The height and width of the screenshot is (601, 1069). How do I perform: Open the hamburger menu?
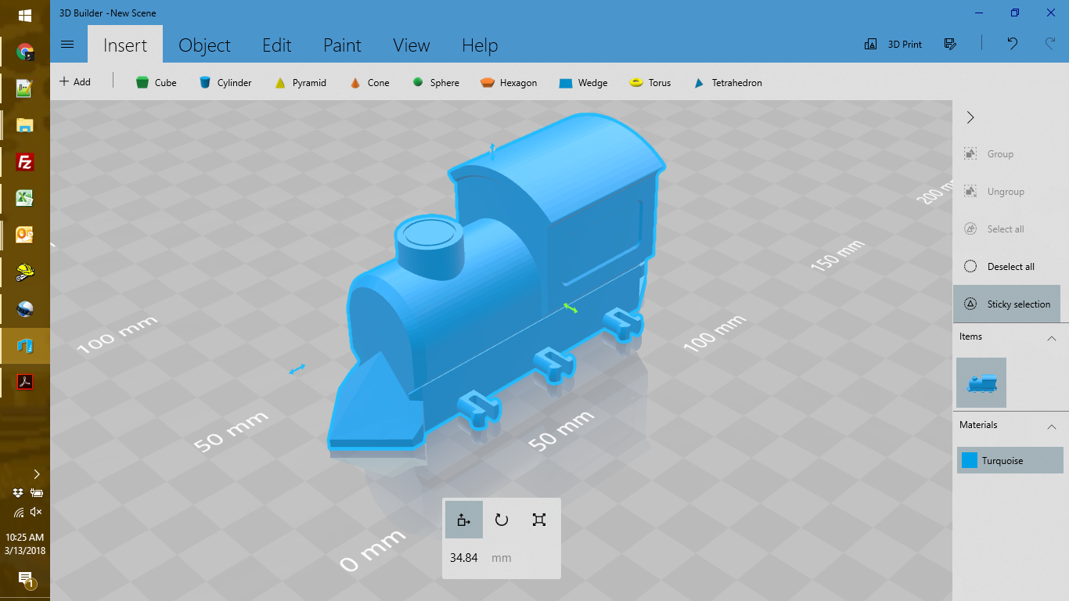[67, 45]
